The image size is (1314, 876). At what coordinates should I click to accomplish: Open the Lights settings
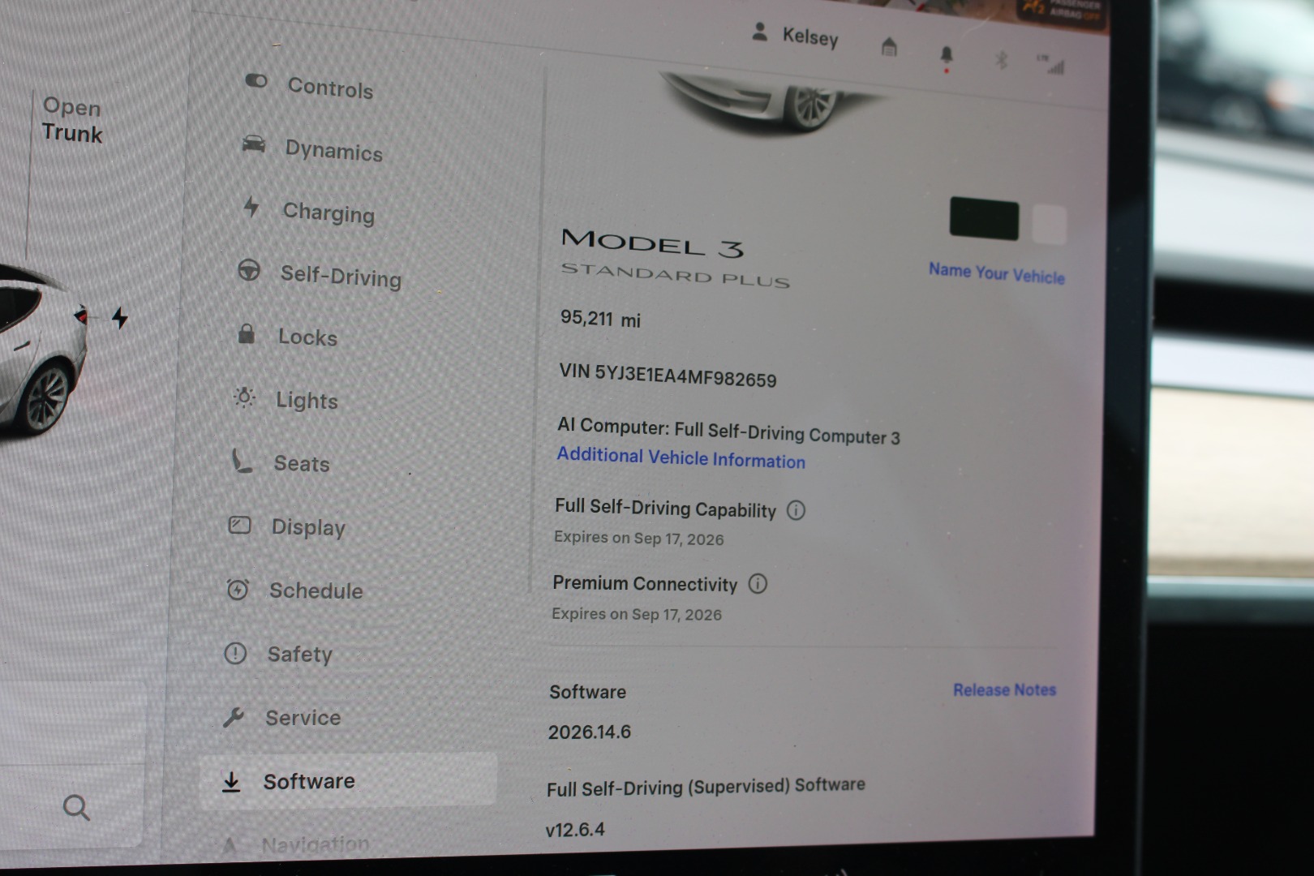click(x=307, y=401)
